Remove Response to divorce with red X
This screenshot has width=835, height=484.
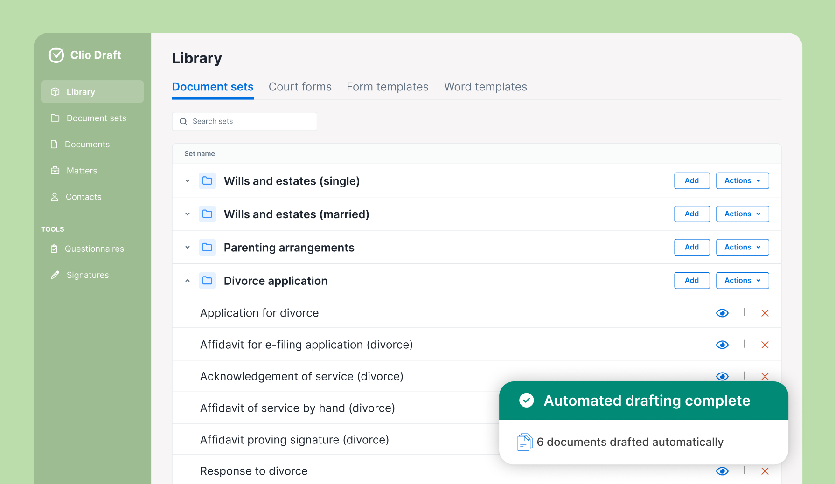coord(765,471)
